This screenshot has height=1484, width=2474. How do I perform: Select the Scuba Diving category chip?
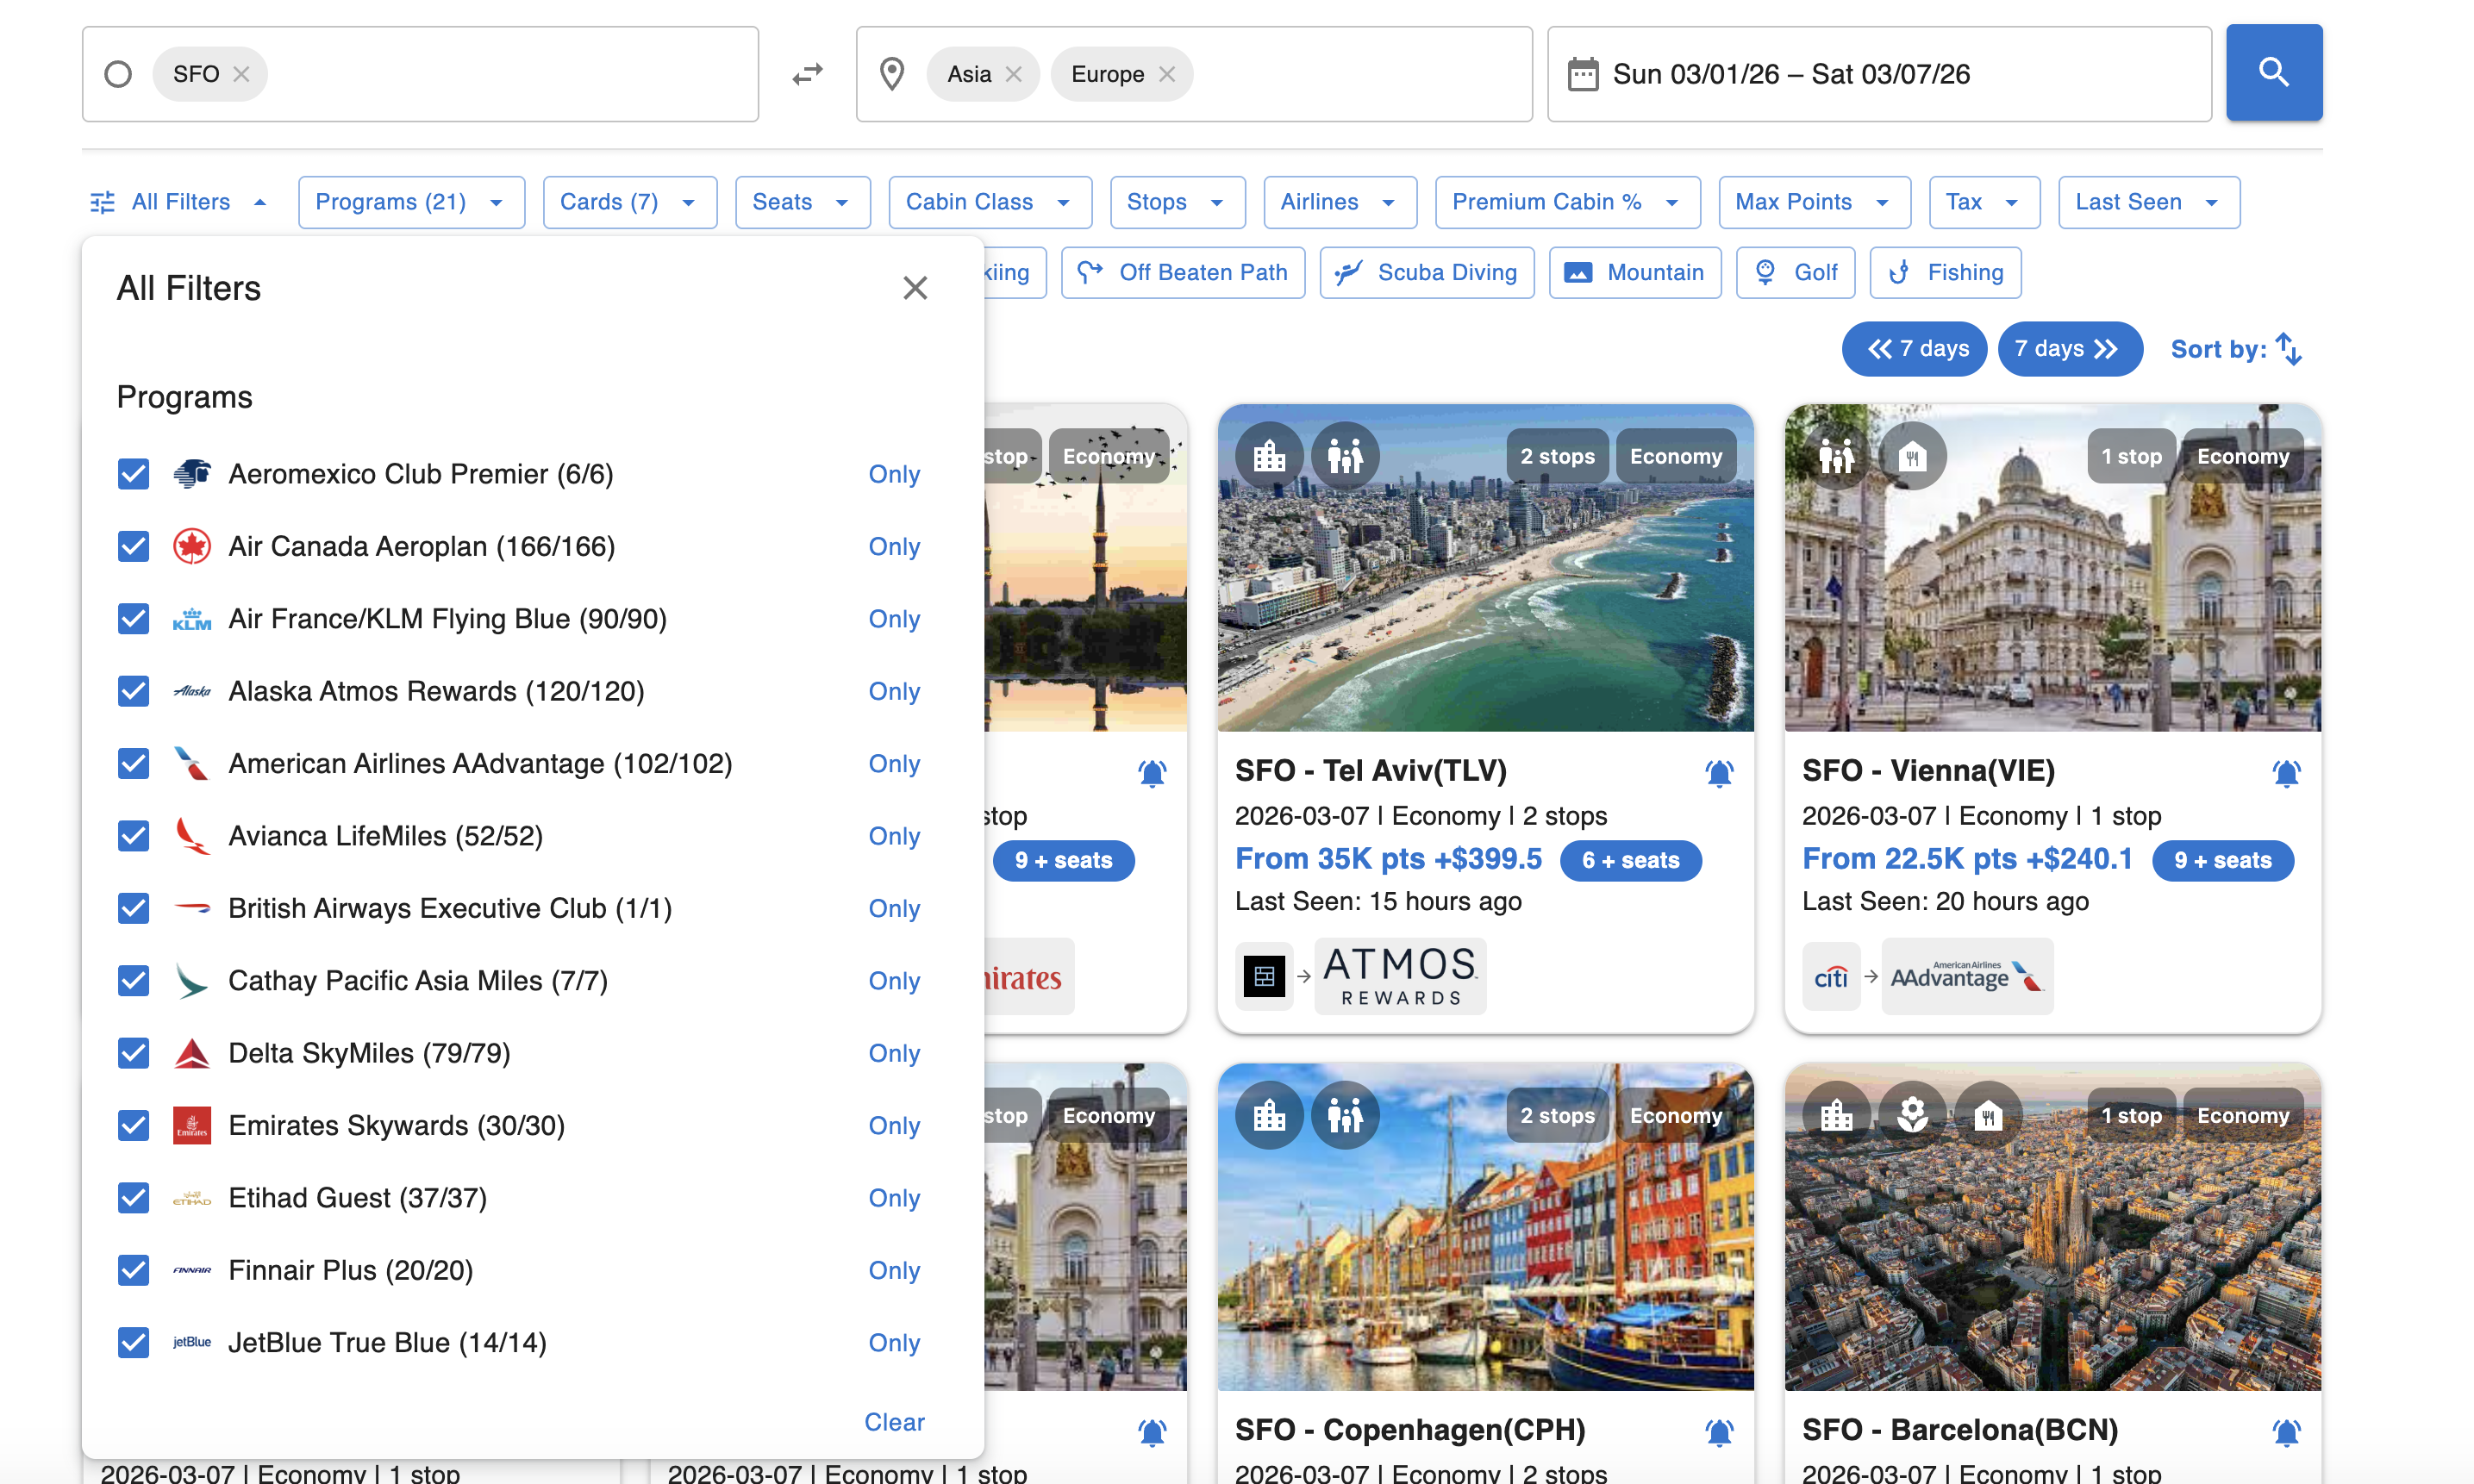(1426, 272)
